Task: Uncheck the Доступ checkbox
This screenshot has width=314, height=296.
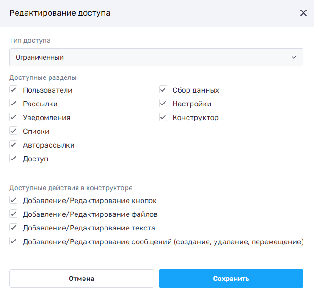Action: (13, 159)
